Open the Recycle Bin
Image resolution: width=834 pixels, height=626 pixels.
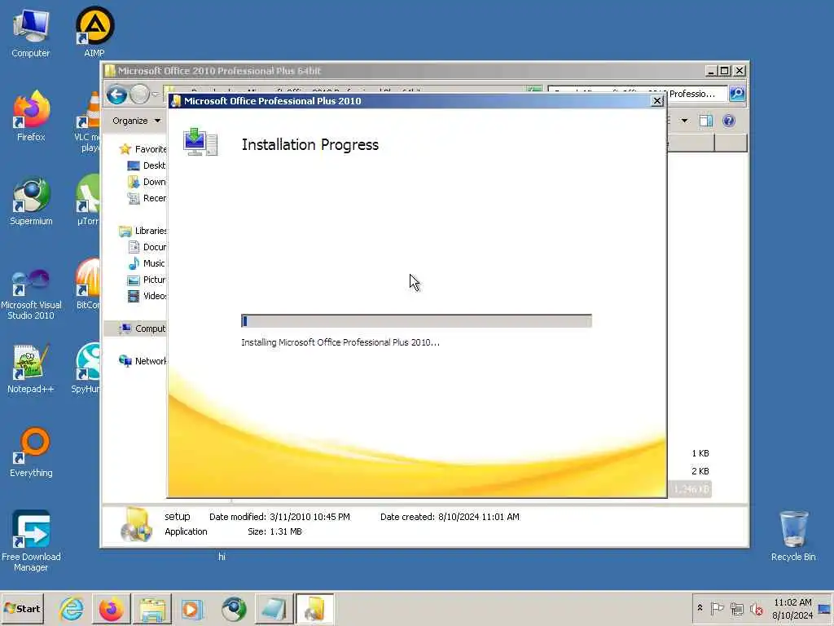(793, 536)
